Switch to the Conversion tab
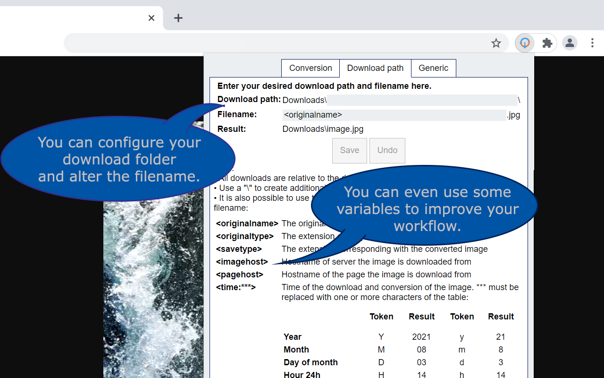The width and height of the screenshot is (604, 378). (310, 68)
